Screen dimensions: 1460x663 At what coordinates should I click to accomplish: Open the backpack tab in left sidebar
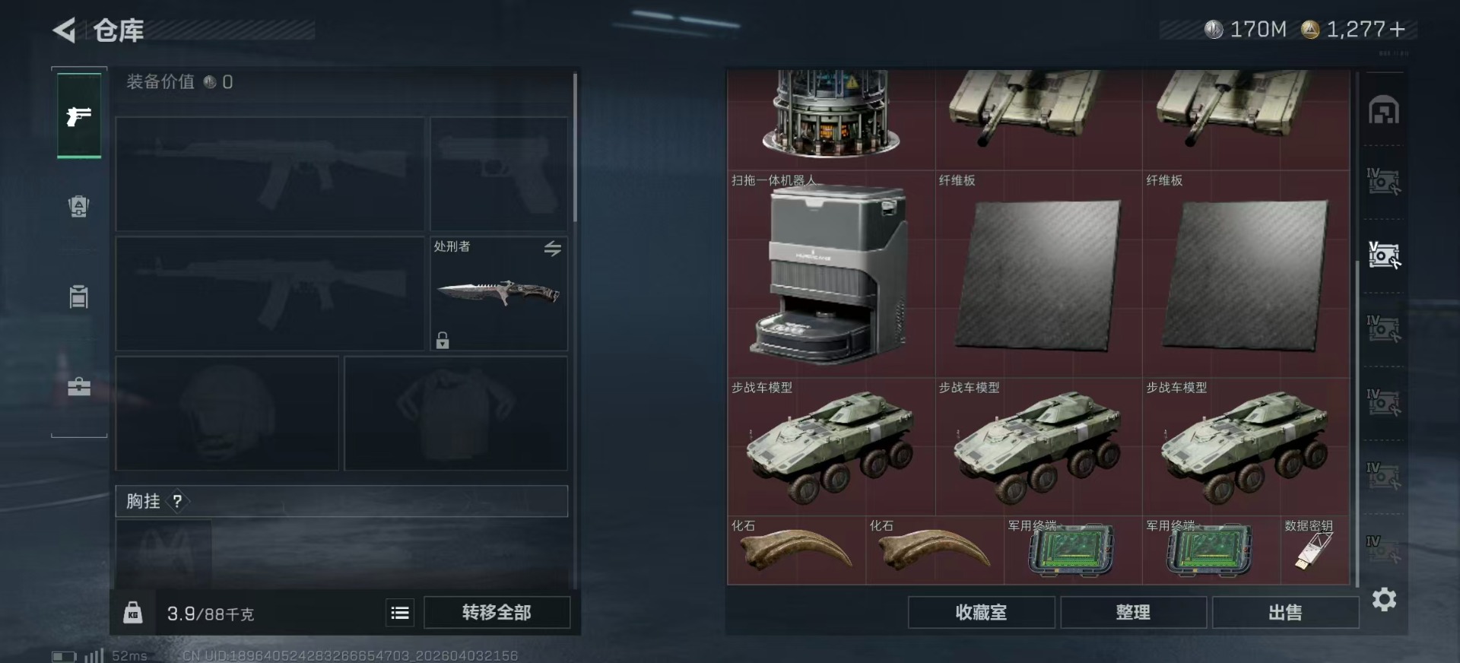coord(79,206)
